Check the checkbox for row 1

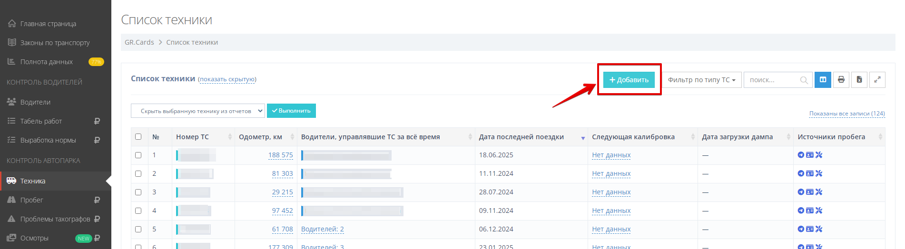coord(138,155)
